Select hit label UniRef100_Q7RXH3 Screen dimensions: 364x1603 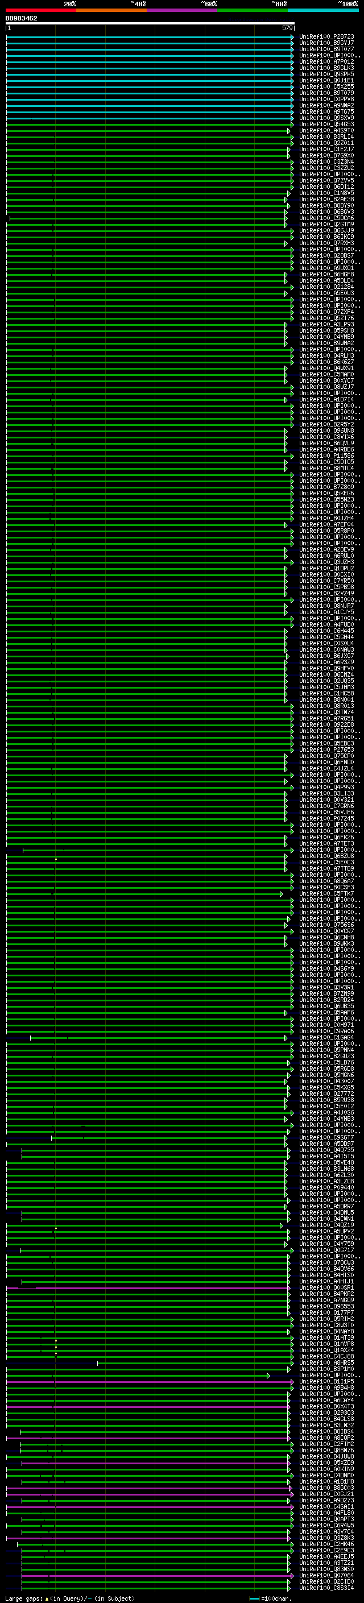click(x=326, y=243)
